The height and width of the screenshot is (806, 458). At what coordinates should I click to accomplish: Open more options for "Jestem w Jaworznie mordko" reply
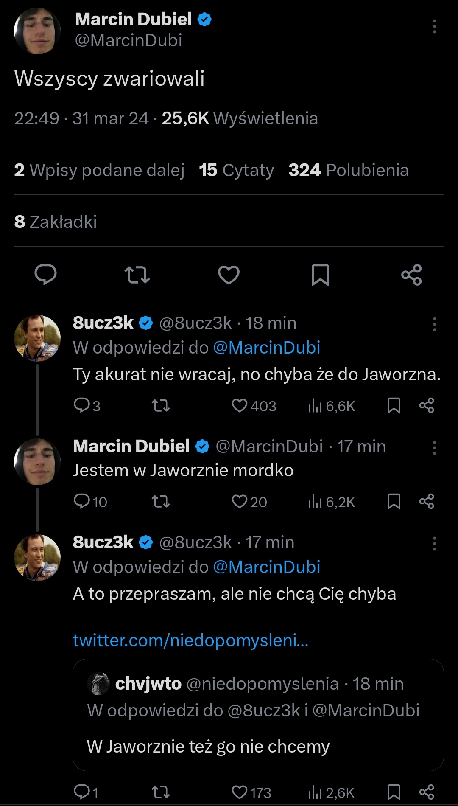(x=434, y=447)
